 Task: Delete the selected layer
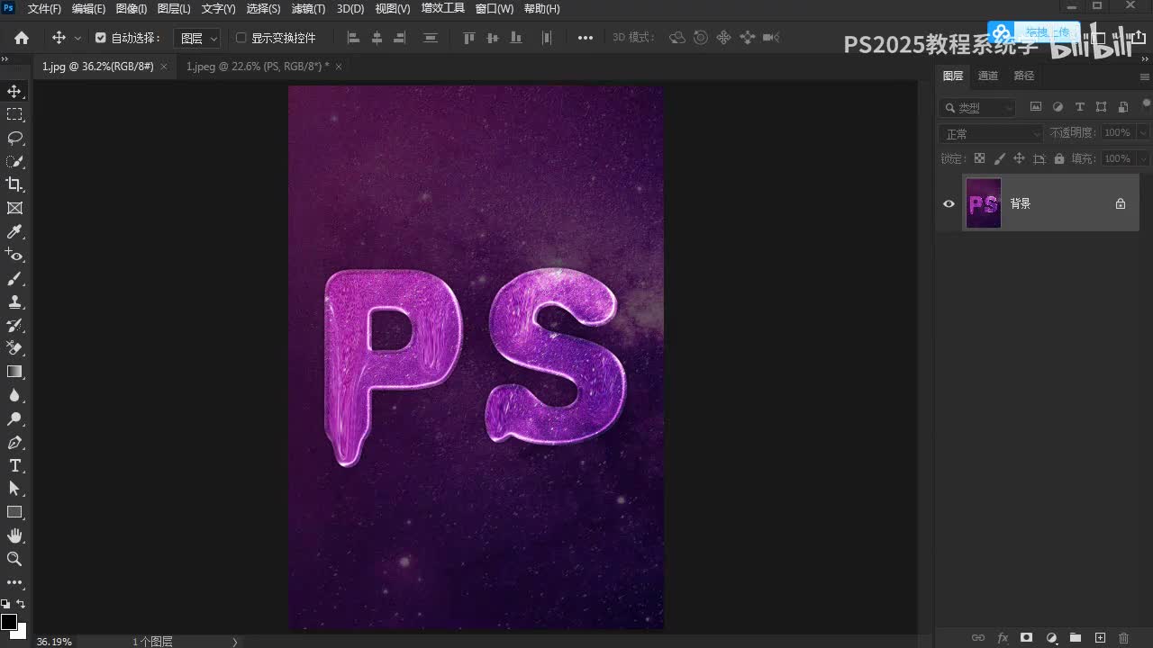click(1123, 638)
